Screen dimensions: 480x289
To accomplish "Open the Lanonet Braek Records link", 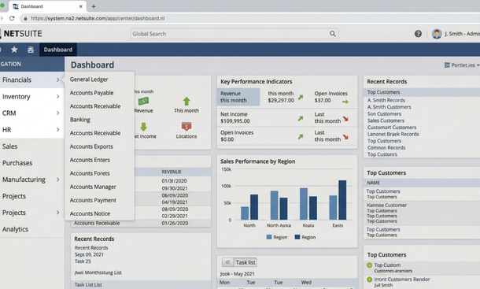I will click(393, 134).
